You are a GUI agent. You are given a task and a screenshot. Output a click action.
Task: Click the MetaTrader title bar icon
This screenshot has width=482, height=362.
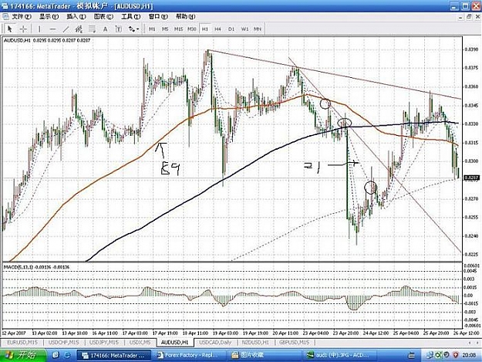[5, 6]
